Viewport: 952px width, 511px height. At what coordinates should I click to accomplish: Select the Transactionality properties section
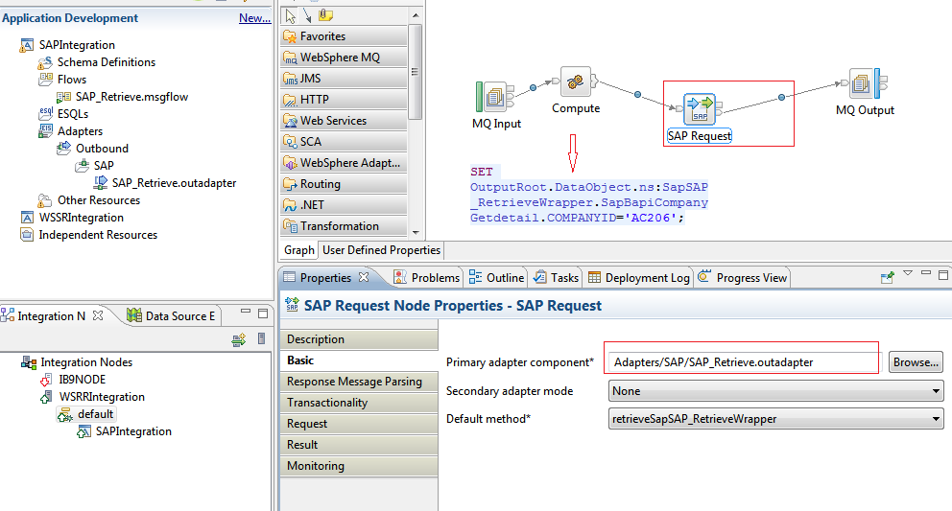click(359, 403)
